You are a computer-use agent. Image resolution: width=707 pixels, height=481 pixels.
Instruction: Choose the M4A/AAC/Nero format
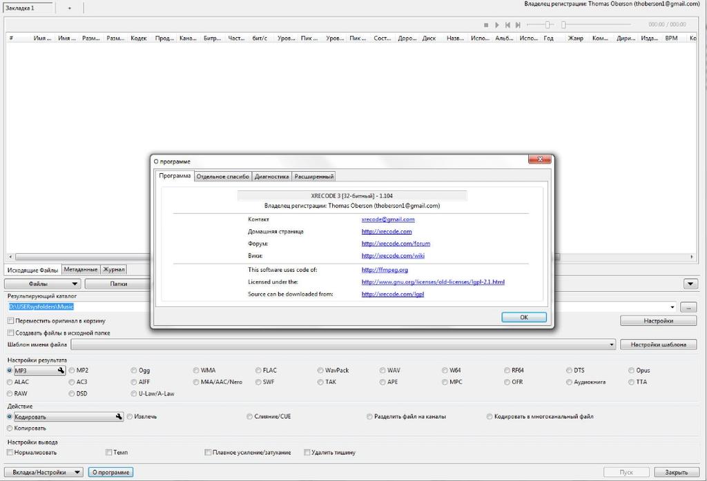pos(217,382)
